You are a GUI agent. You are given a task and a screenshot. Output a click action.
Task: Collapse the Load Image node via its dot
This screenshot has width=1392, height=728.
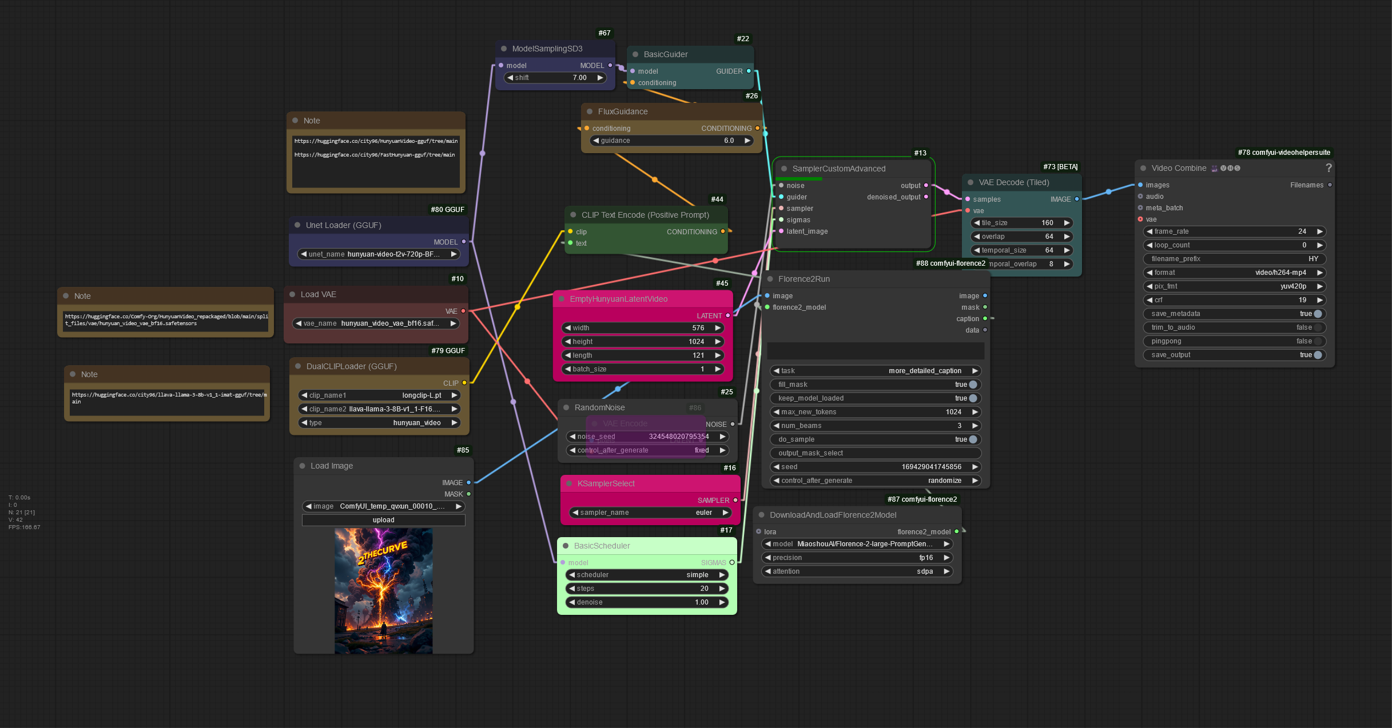303,466
